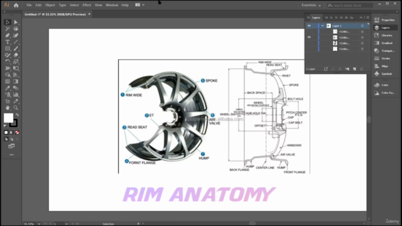The width and height of the screenshot is (402, 226).
Task: Go to the Home screen icon
Action: click(16, 5)
